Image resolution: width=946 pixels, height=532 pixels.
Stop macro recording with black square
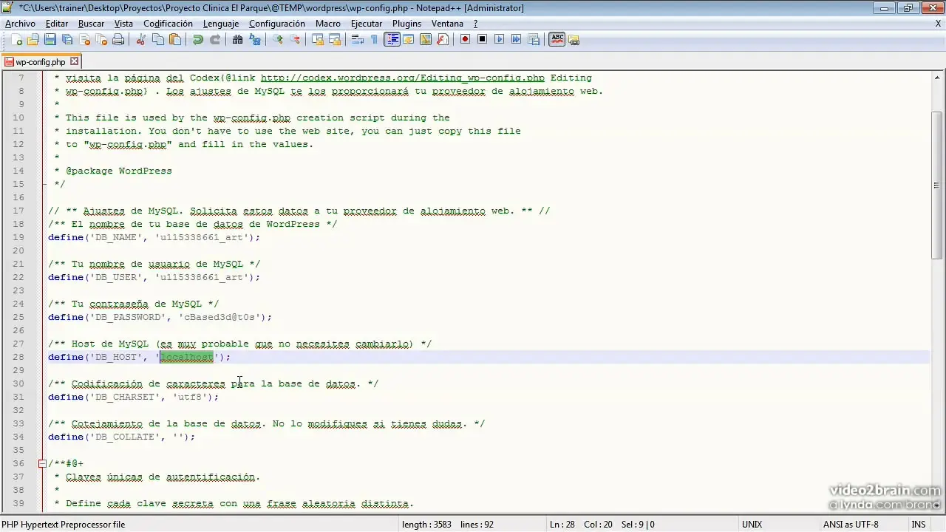(482, 39)
